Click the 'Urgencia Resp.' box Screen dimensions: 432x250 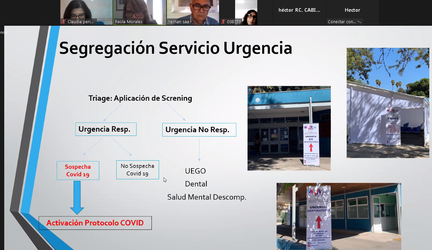(105, 129)
